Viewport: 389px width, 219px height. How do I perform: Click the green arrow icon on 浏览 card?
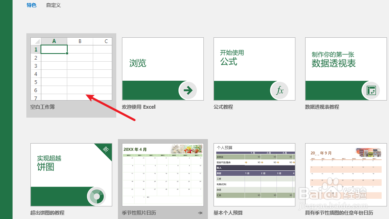pyautogui.click(x=188, y=90)
